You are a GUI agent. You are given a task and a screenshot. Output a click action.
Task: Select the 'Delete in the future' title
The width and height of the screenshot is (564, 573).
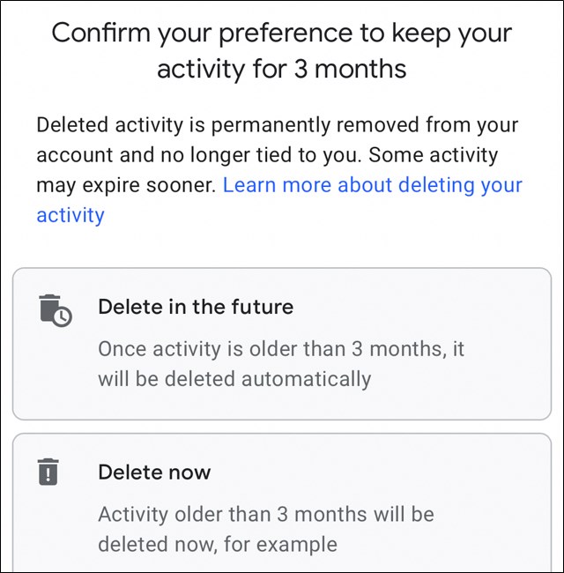click(x=196, y=307)
